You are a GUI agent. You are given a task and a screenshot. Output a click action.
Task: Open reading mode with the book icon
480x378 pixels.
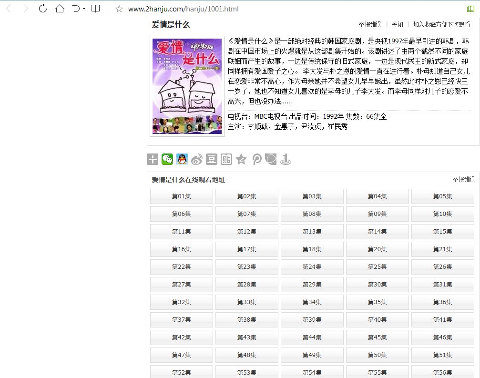(x=95, y=8)
